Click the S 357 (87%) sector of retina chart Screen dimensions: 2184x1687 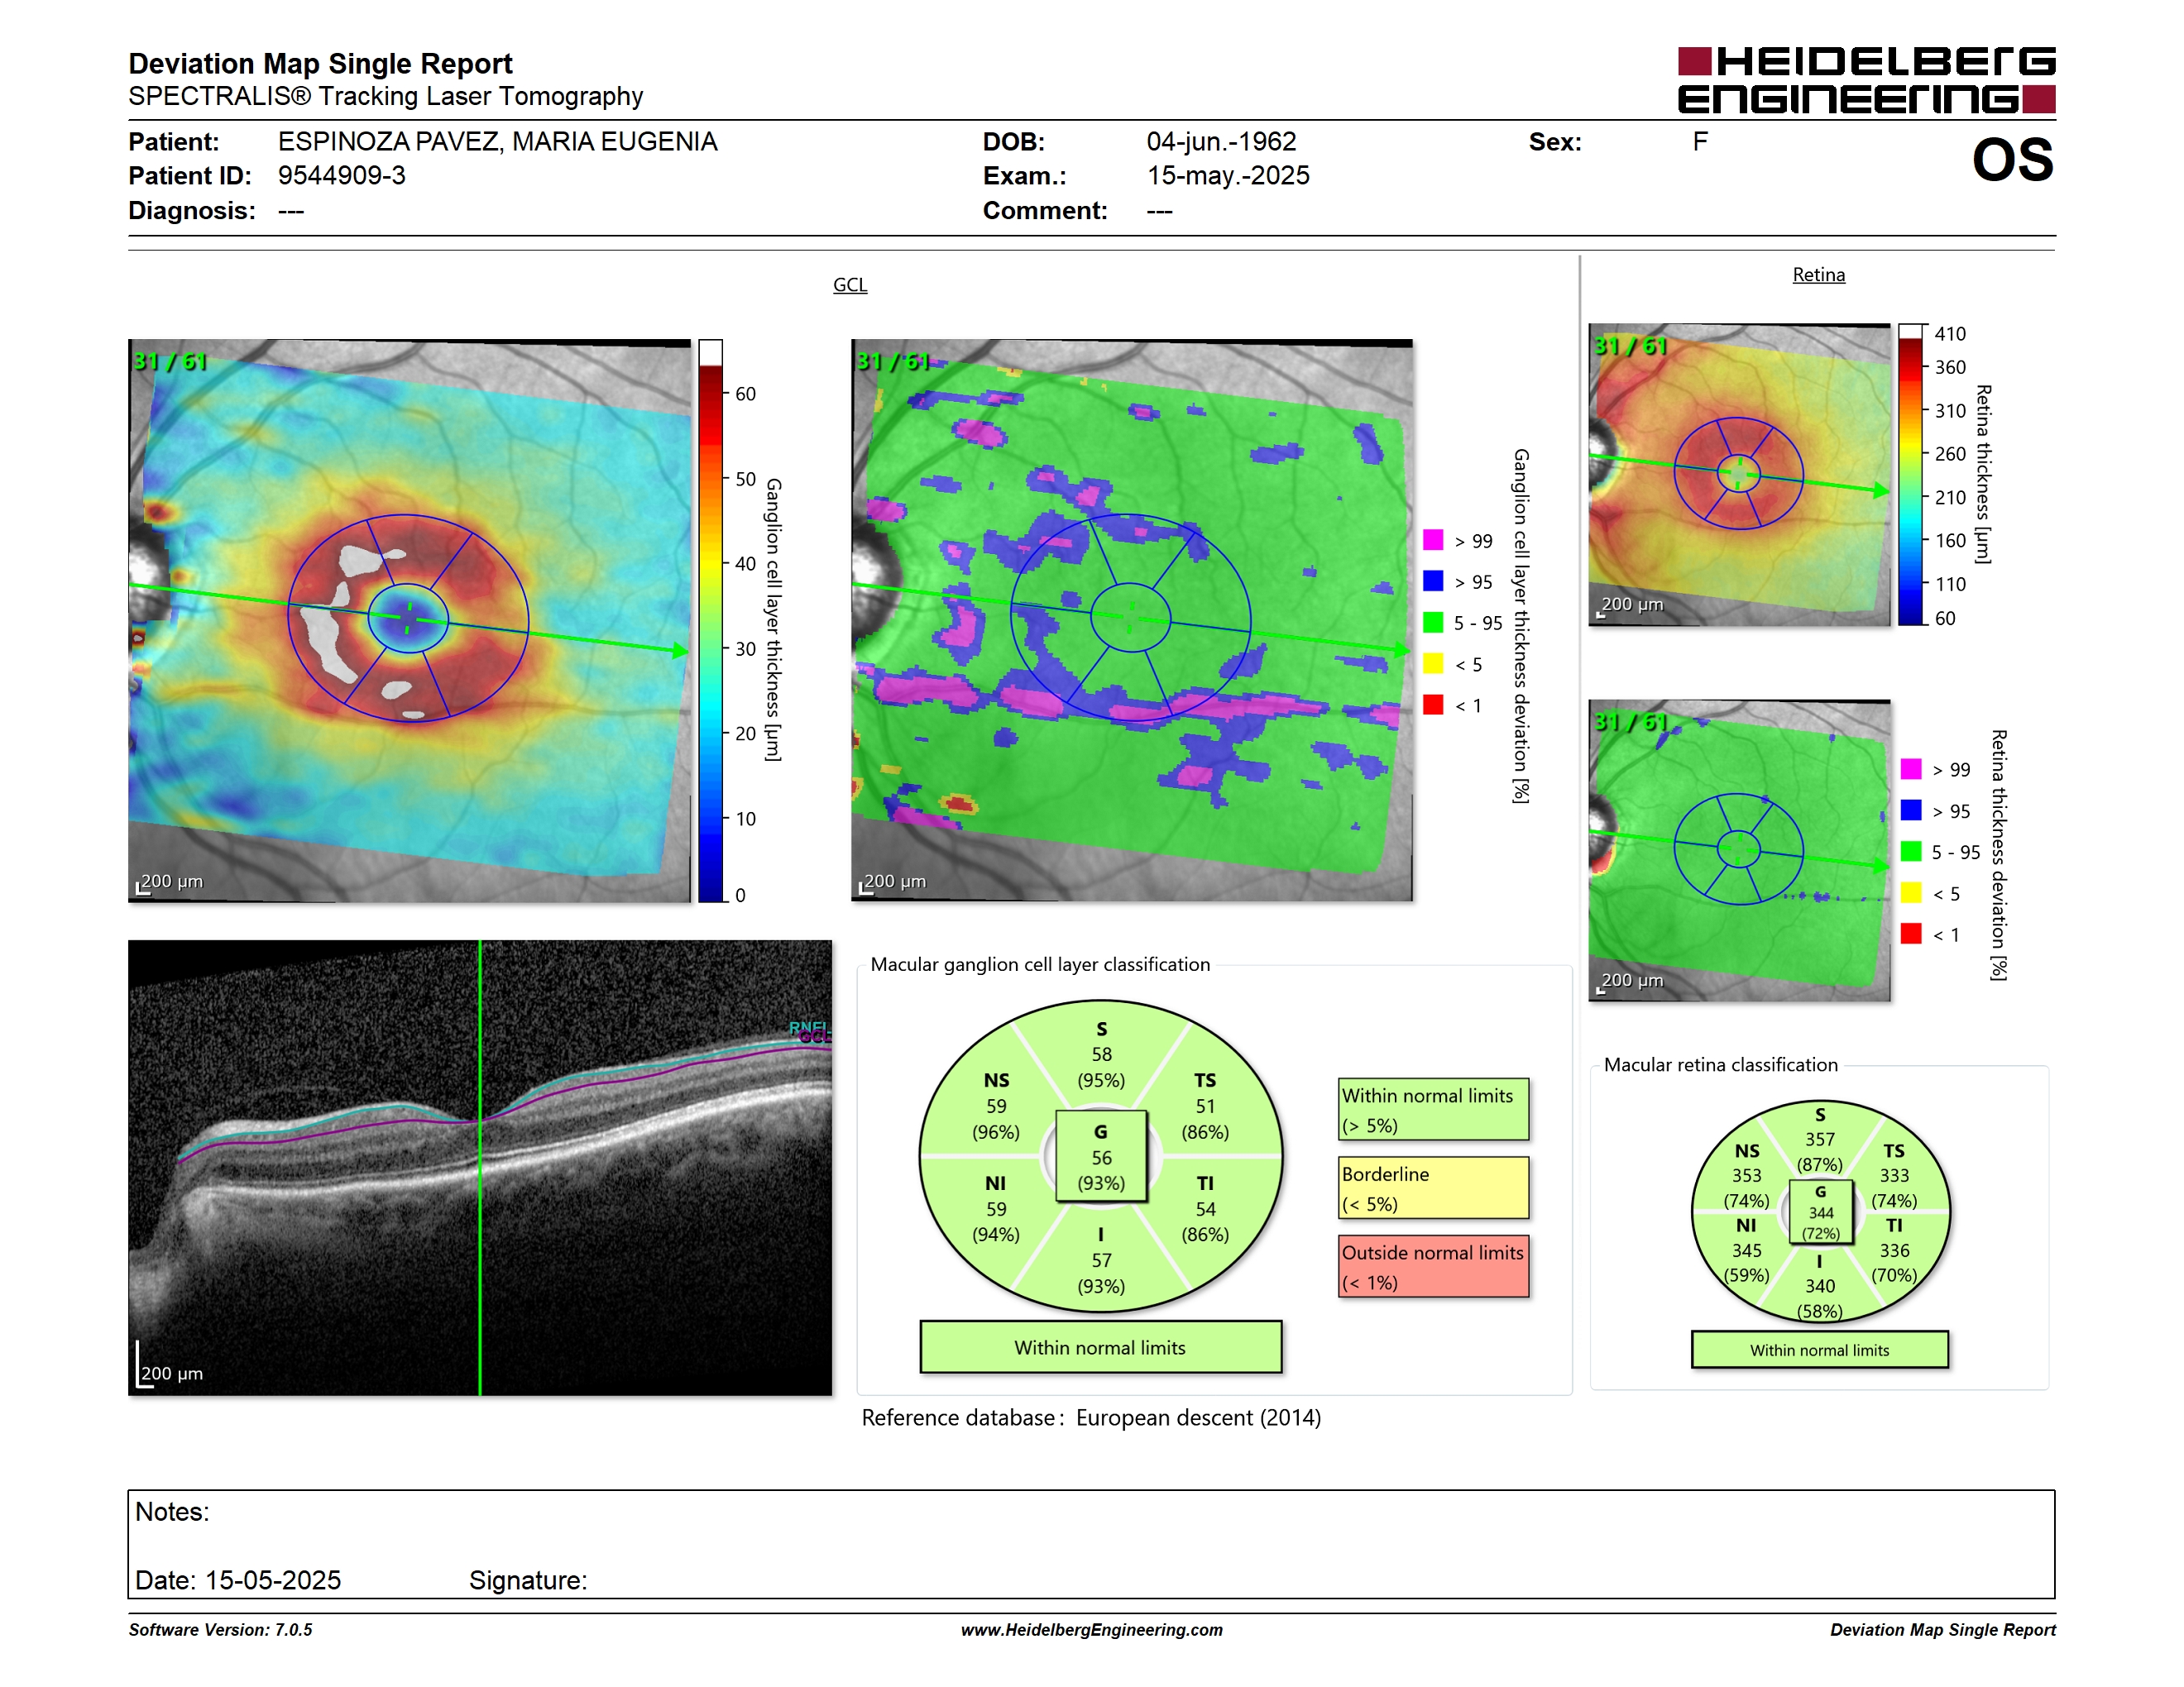click(1820, 1140)
